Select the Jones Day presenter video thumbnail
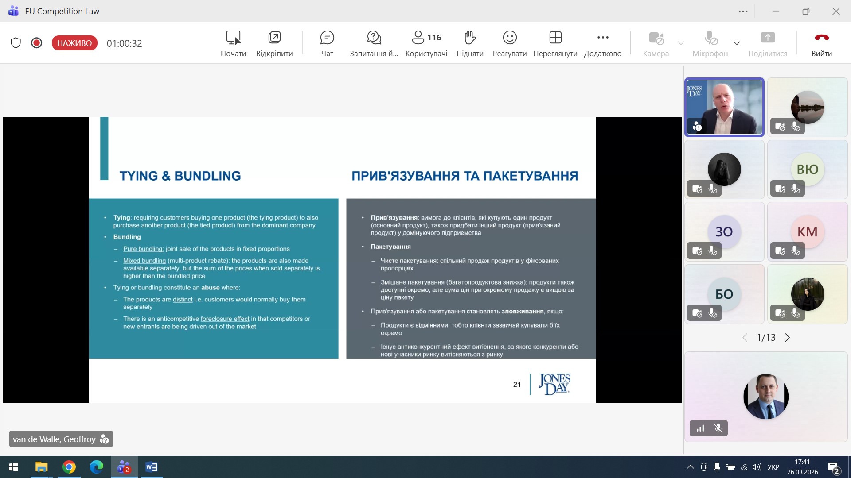This screenshot has height=478, width=851. 724,107
